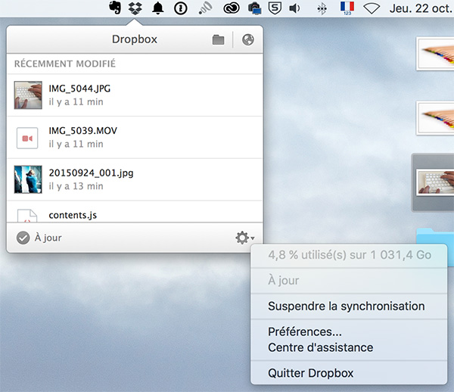Select the IMG_5039.MOV file name
The width and height of the screenshot is (454, 392).
(82, 131)
